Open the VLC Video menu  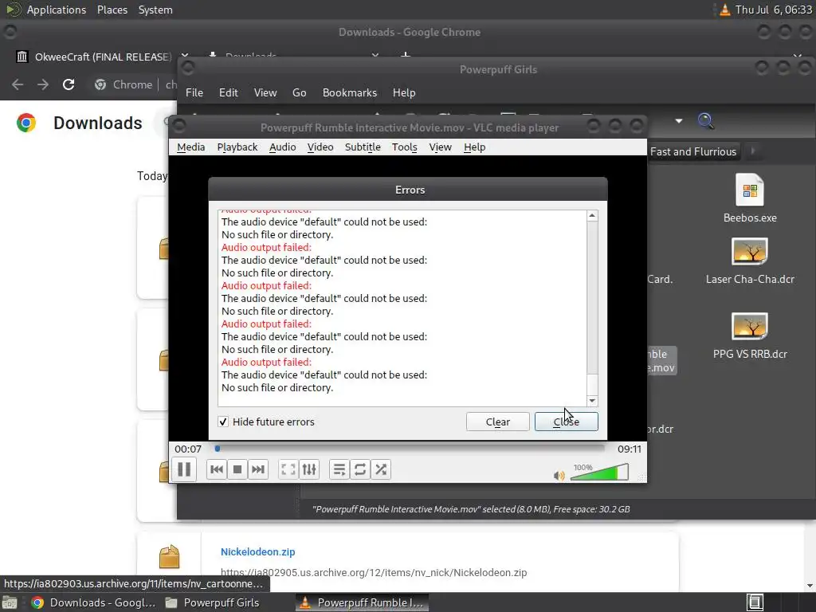tap(320, 147)
